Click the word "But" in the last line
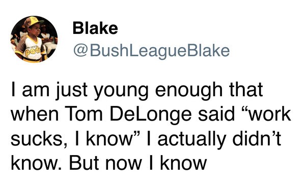 [x=84, y=163]
